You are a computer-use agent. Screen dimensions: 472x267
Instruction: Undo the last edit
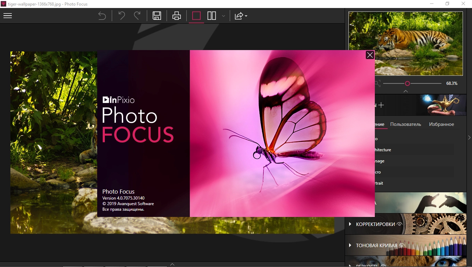point(122,16)
